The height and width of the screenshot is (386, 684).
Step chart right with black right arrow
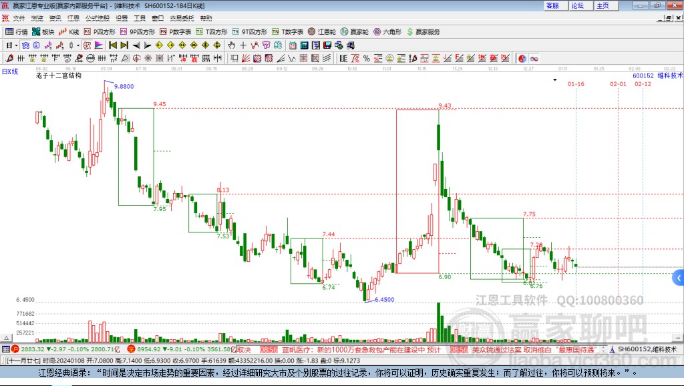[148, 45]
